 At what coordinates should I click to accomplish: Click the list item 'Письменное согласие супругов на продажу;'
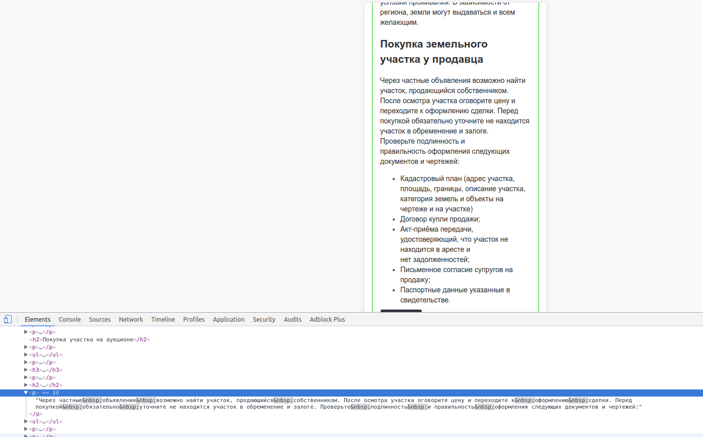[x=457, y=275]
